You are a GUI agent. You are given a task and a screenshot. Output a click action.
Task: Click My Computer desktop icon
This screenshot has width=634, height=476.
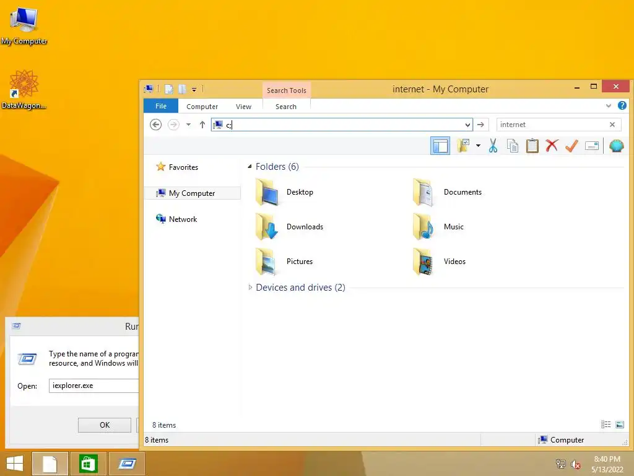[24, 26]
